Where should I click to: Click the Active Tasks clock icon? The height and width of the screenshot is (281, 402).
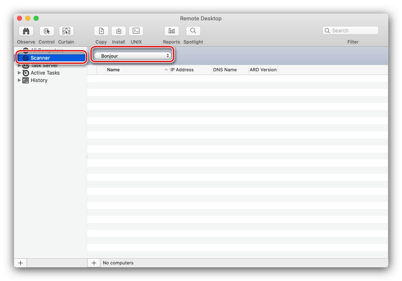point(26,73)
